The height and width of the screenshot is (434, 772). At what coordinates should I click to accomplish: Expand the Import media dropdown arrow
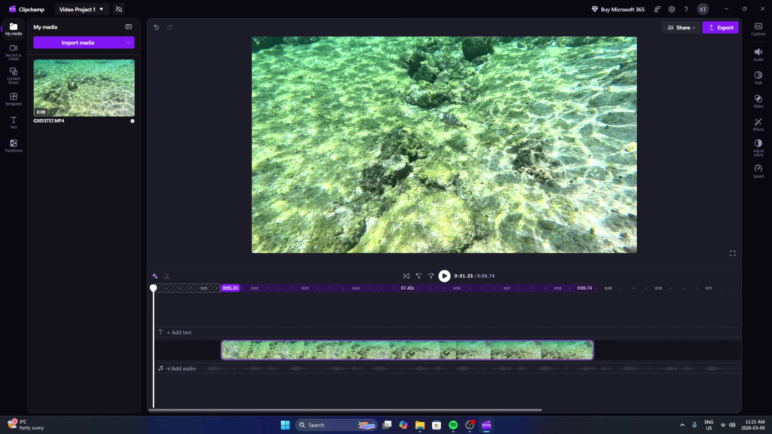click(130, 42)
